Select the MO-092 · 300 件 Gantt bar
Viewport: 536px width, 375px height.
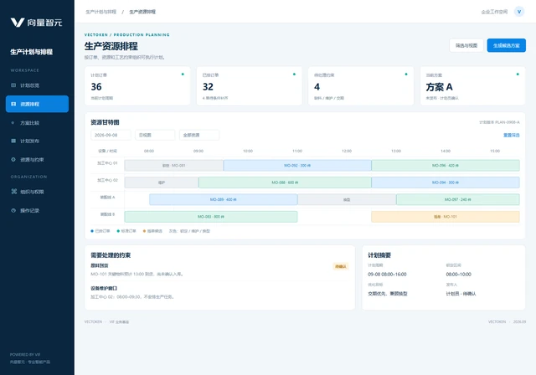[297, 165]
